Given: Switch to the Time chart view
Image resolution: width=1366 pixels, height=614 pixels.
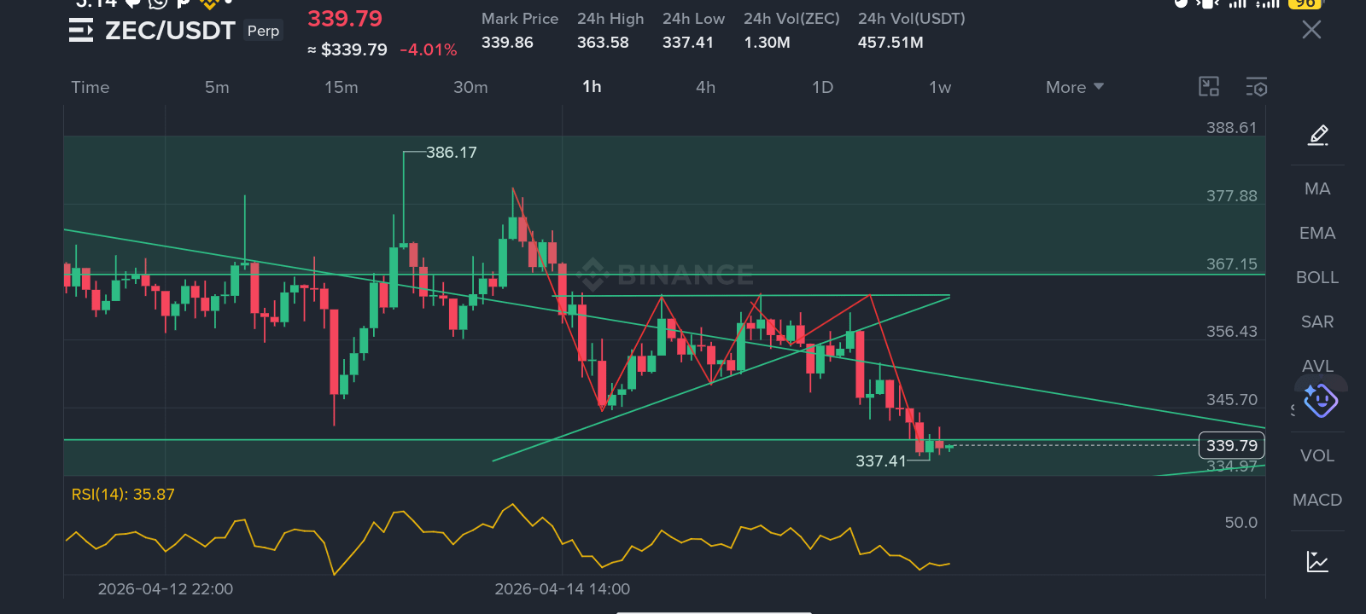Looking at the screenshot, I should (x=90, y=87).
